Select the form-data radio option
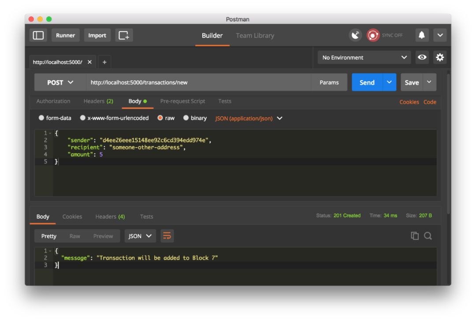 click(x=55, y=118)
